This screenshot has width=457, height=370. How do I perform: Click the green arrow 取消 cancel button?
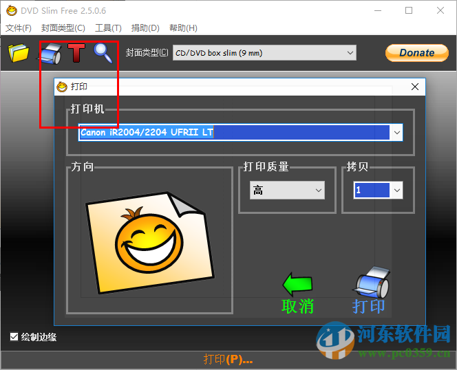pos(297,294)
